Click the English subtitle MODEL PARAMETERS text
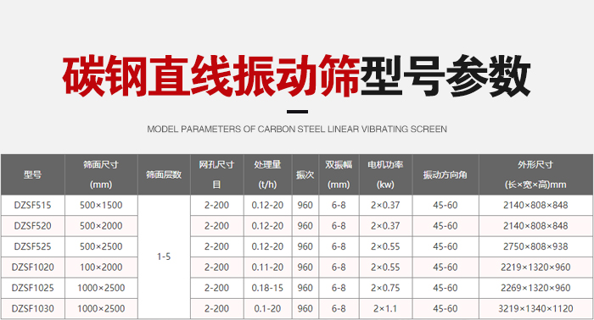The height and width of the screenshot is (320, 594). point(297,130)
